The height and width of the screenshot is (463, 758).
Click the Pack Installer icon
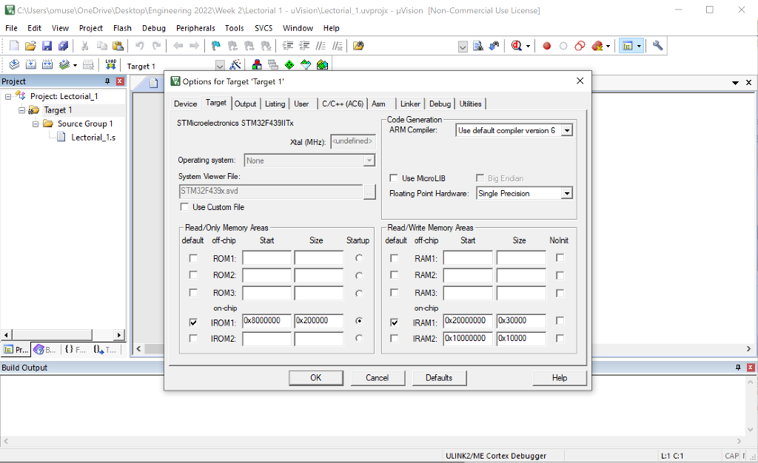[x=323, y=64]
